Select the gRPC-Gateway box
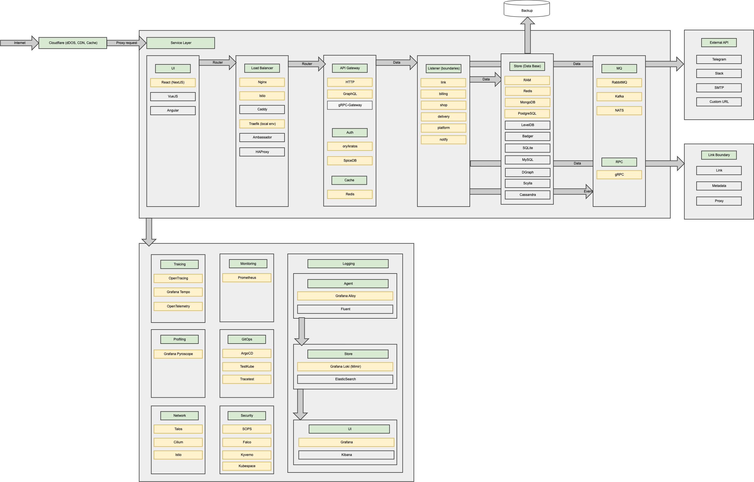 (x=350, y=105)
